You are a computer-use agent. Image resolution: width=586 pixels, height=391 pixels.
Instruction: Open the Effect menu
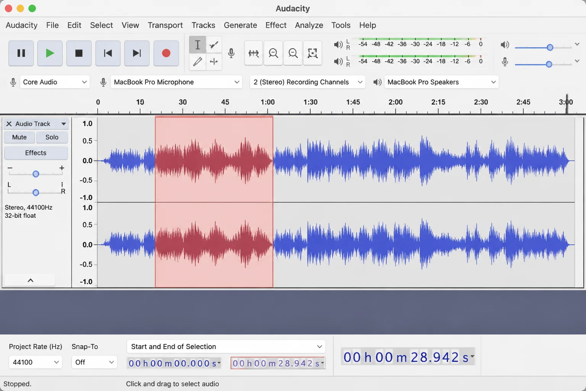pos(276,25)
